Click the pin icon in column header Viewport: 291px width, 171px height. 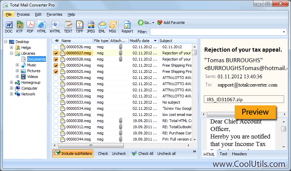point(57,40)
